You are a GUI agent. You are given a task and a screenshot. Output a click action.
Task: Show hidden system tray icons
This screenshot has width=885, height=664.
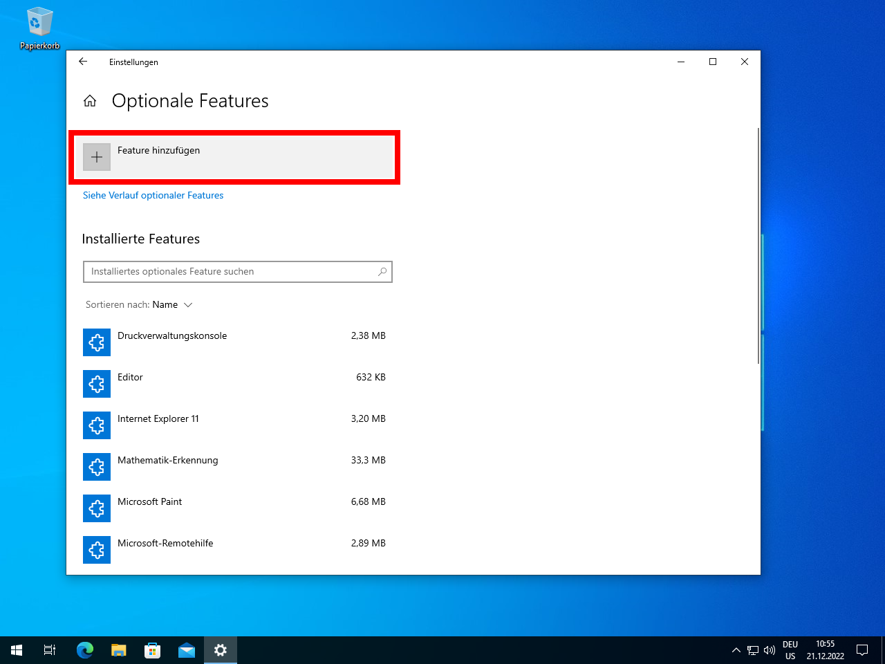pyautogui.click(x=736, y=650)
